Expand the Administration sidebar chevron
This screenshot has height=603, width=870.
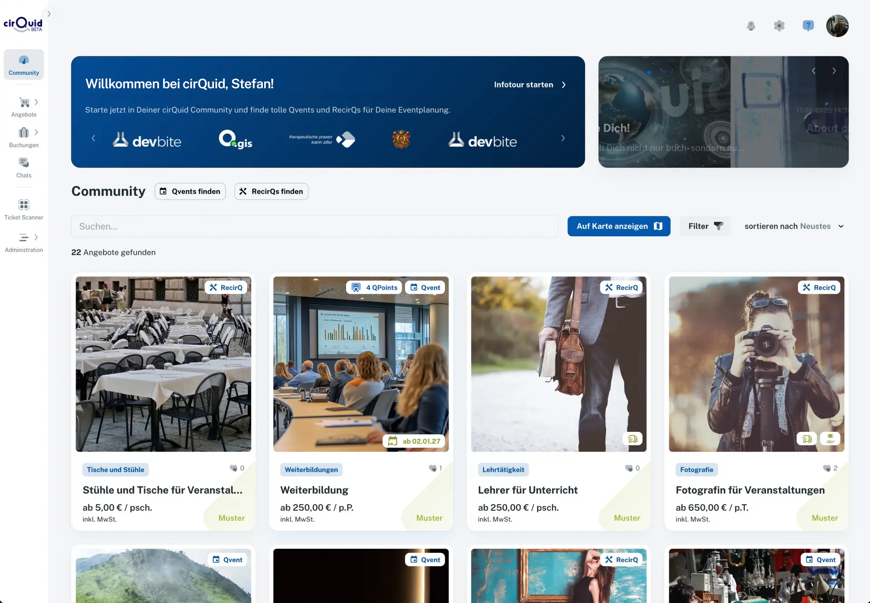(36, 237)
